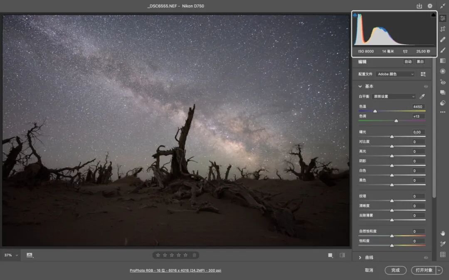Toggle the highlight clipping warning on the histogram
Image resolution: width=449 pixels, height=280 pixels.
click(433, 15)
